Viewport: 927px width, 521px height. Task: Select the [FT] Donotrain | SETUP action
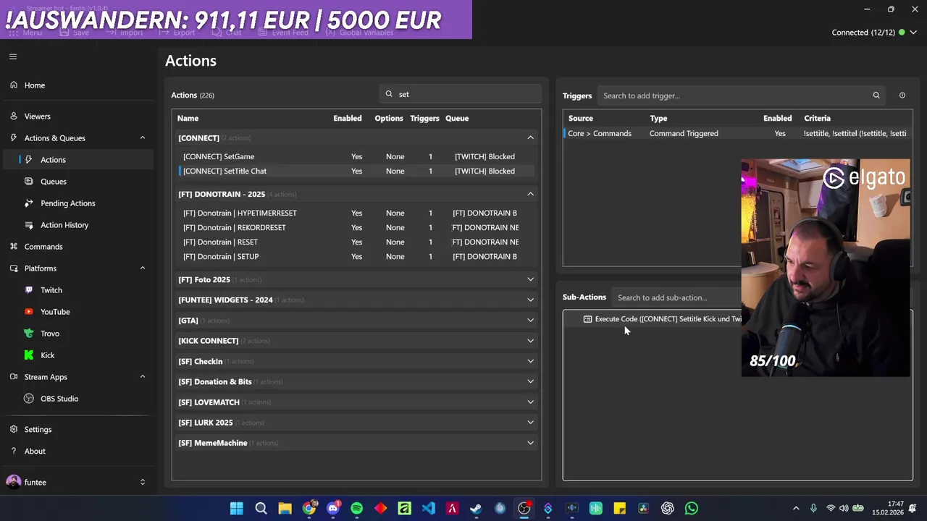tap(356, 256)
